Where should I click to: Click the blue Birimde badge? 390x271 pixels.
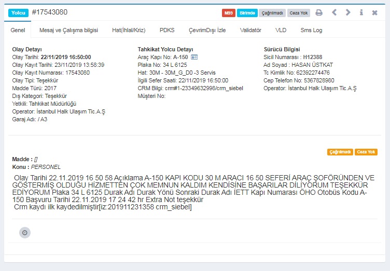pos(247,13)
